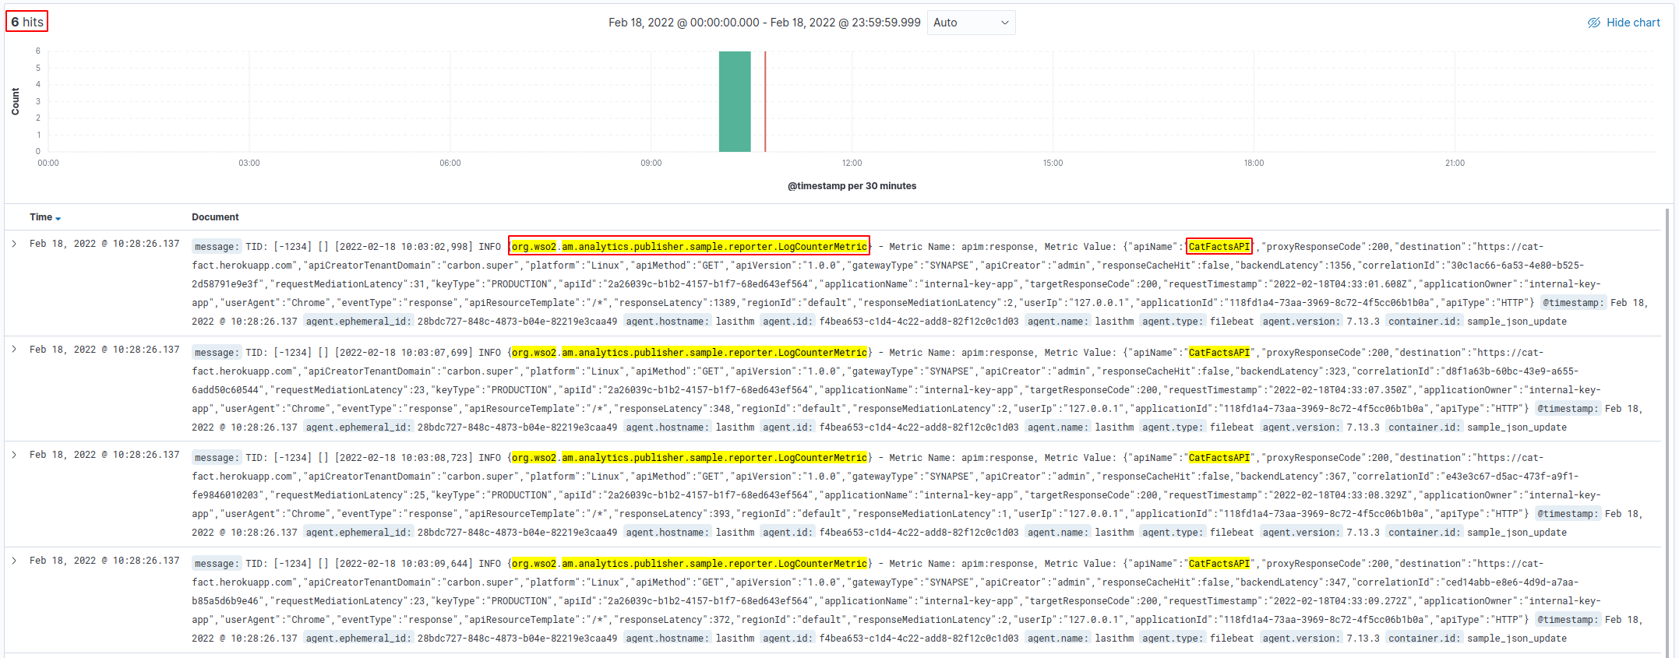
Task: Open the Auto interval dropdown
Action: pyautogui.click(x=971, y=23)
